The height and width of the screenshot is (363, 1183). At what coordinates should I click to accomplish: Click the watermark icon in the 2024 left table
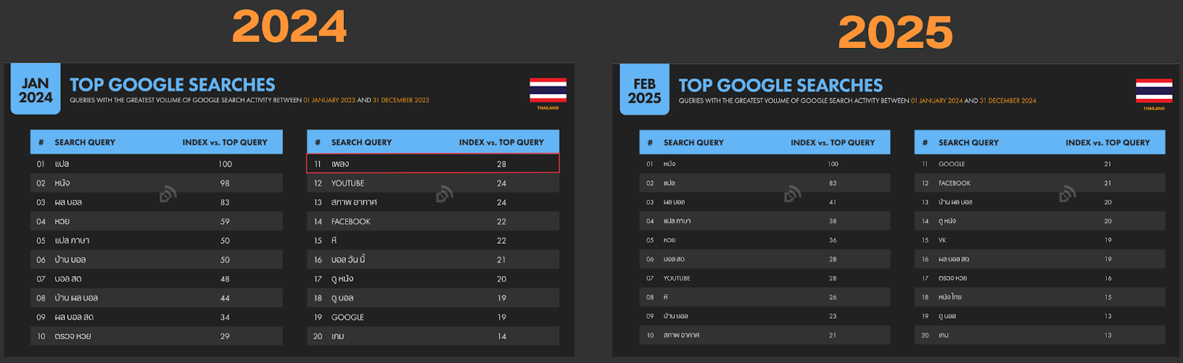tap(168, 194)
